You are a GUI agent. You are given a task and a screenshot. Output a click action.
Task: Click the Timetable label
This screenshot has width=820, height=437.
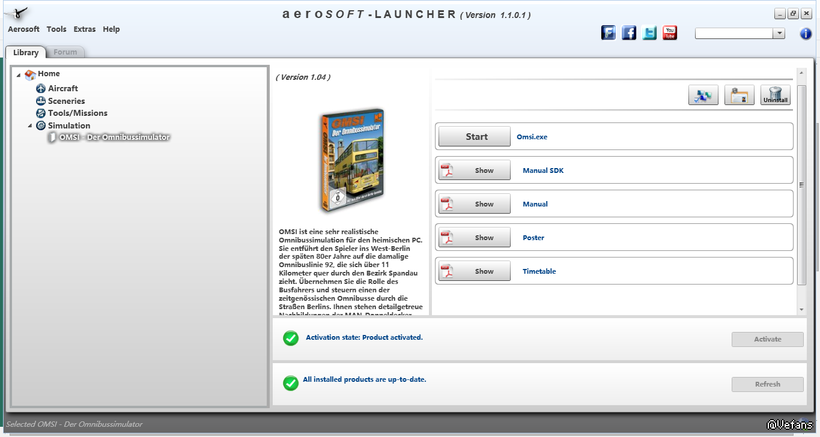[x=539, y=271]
